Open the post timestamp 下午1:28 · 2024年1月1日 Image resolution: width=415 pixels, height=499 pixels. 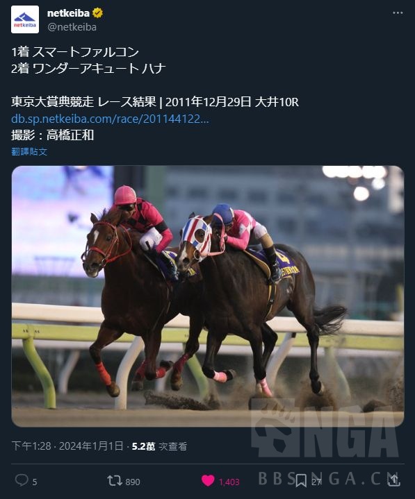[67, 446]
